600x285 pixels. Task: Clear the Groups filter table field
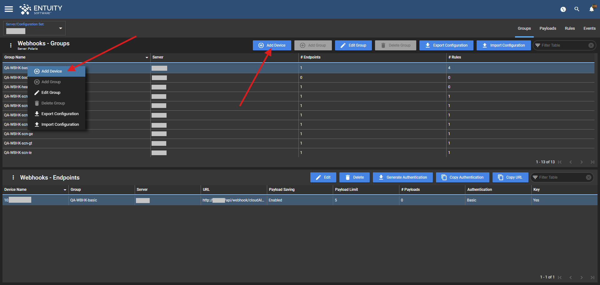(591, 45)
